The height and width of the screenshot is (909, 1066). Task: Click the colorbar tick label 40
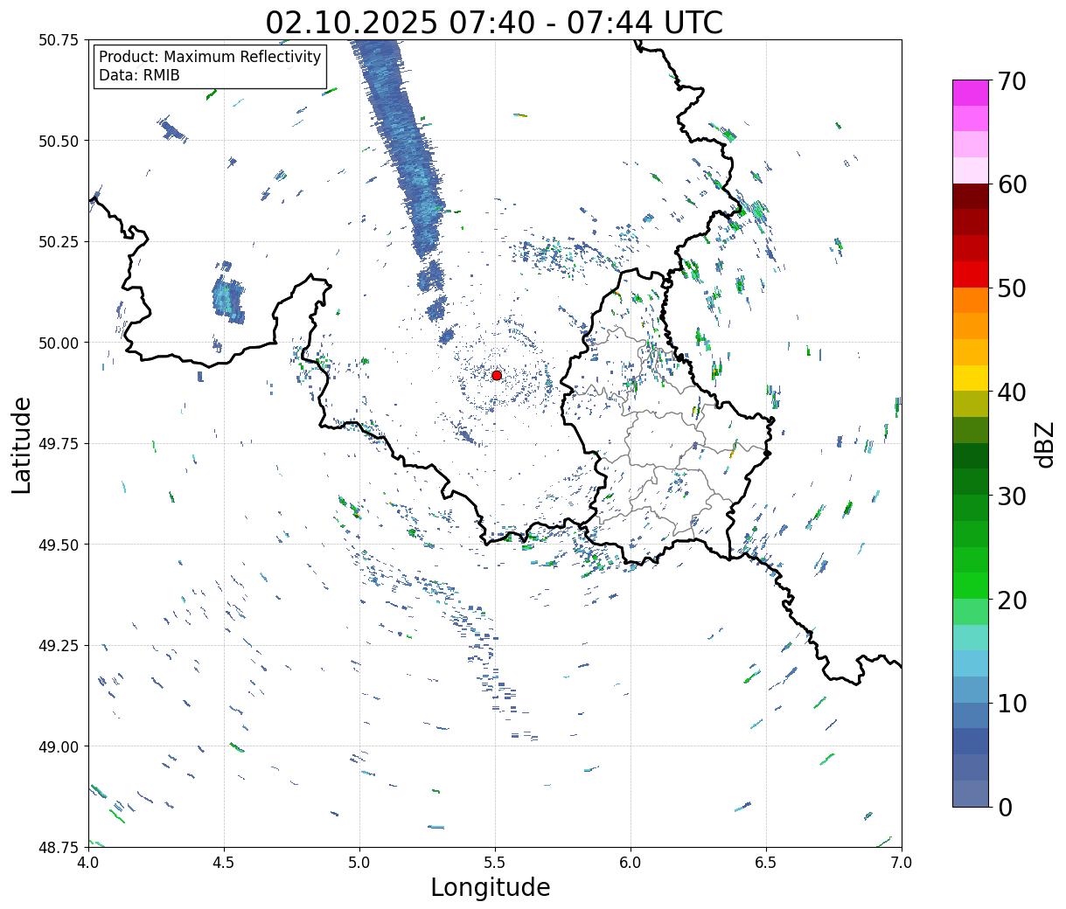(1012, 392)
